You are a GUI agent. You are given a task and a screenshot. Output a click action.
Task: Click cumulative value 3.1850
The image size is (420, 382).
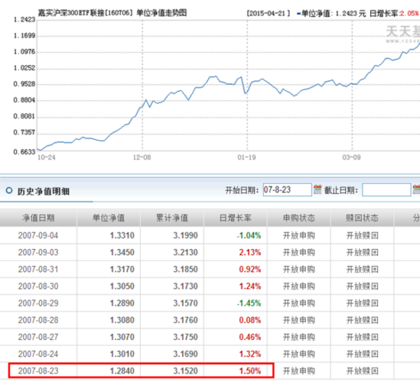click(185, 269)
